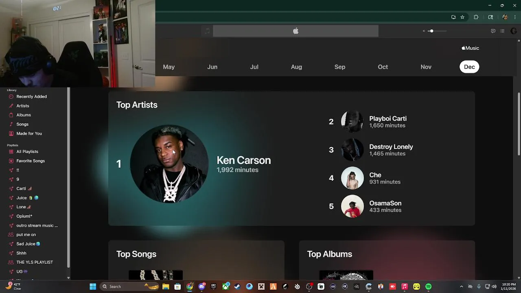Adjust the Apple Music volume slider
Viewport: 521px width, 293px height.
(436, 31)
